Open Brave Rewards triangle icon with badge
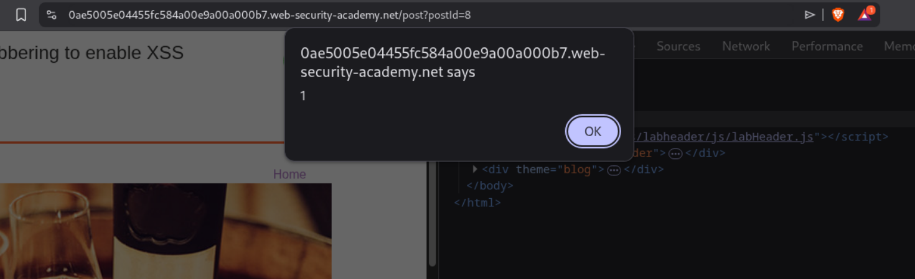Viewport: 915px width, 279px height. (865, 14)
